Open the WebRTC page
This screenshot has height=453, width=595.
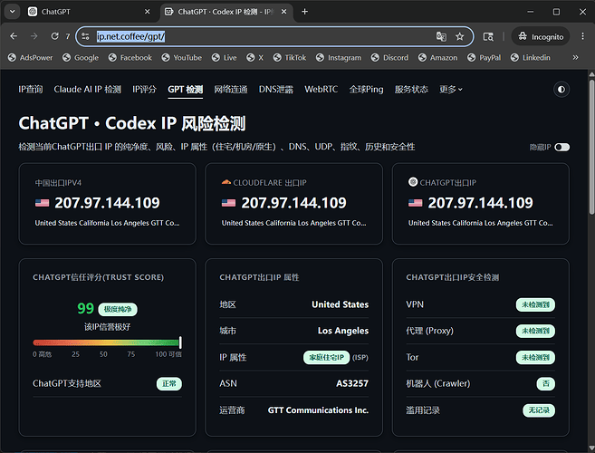tap(321, 89)
